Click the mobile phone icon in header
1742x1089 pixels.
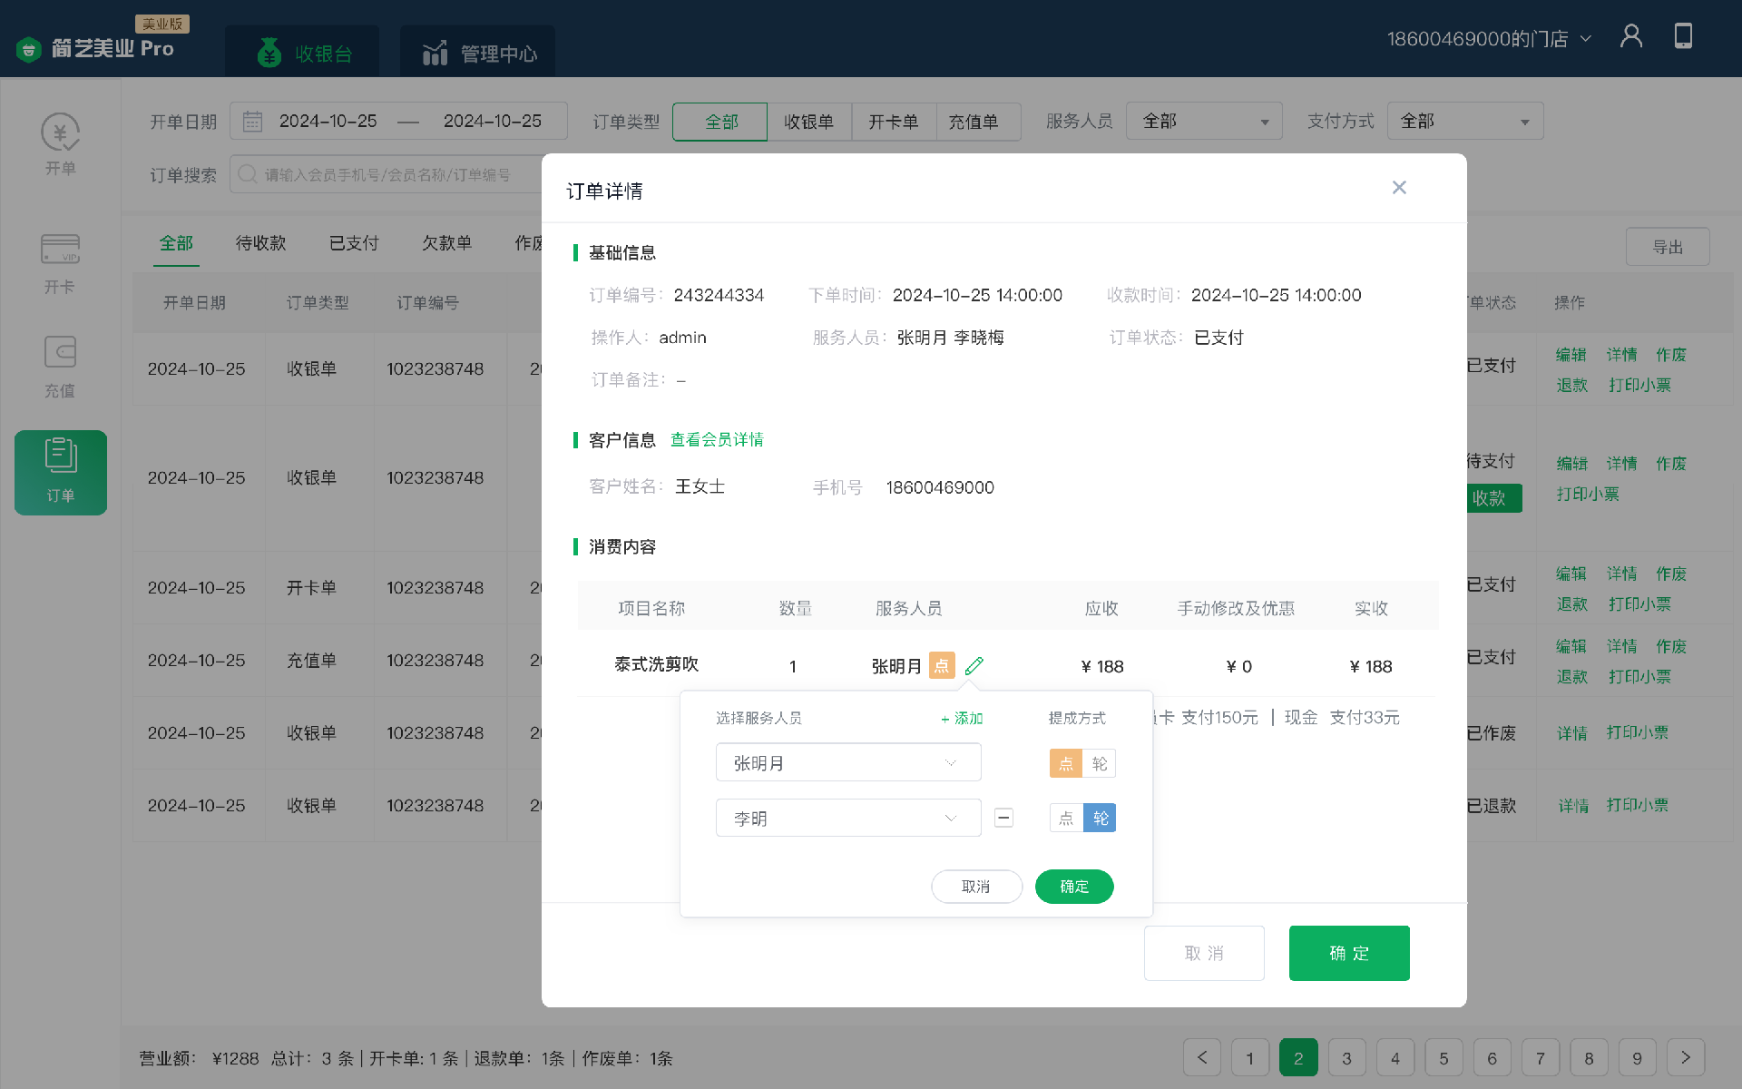[1682, 37]
